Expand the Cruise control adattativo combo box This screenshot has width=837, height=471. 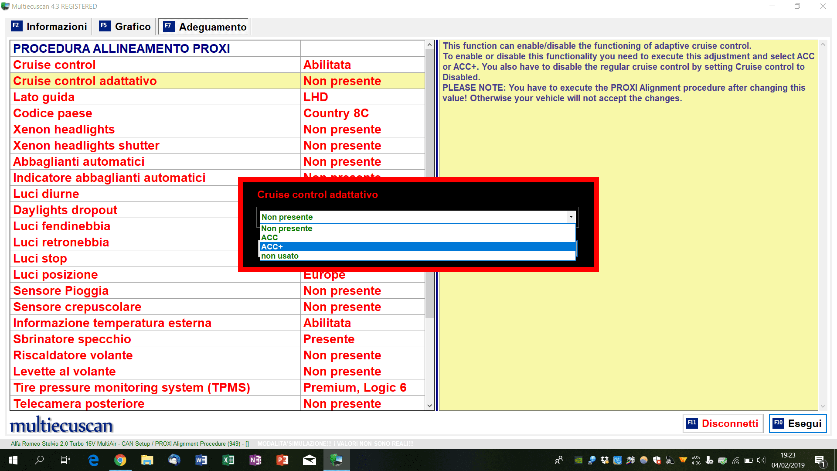coord(571,217)
